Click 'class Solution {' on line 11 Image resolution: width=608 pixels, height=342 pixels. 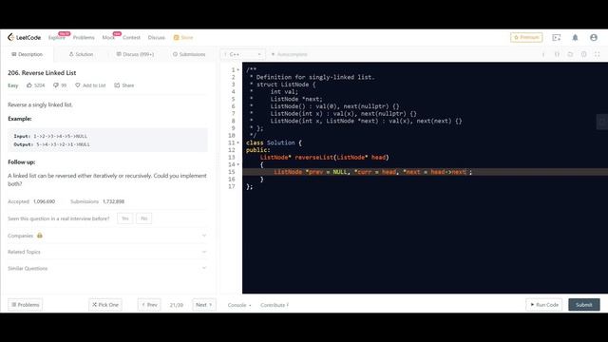point(274,142)
